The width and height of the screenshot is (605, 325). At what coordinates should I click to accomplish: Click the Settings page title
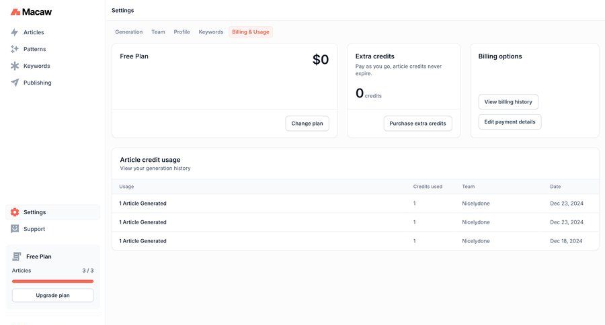coord(123,11)
